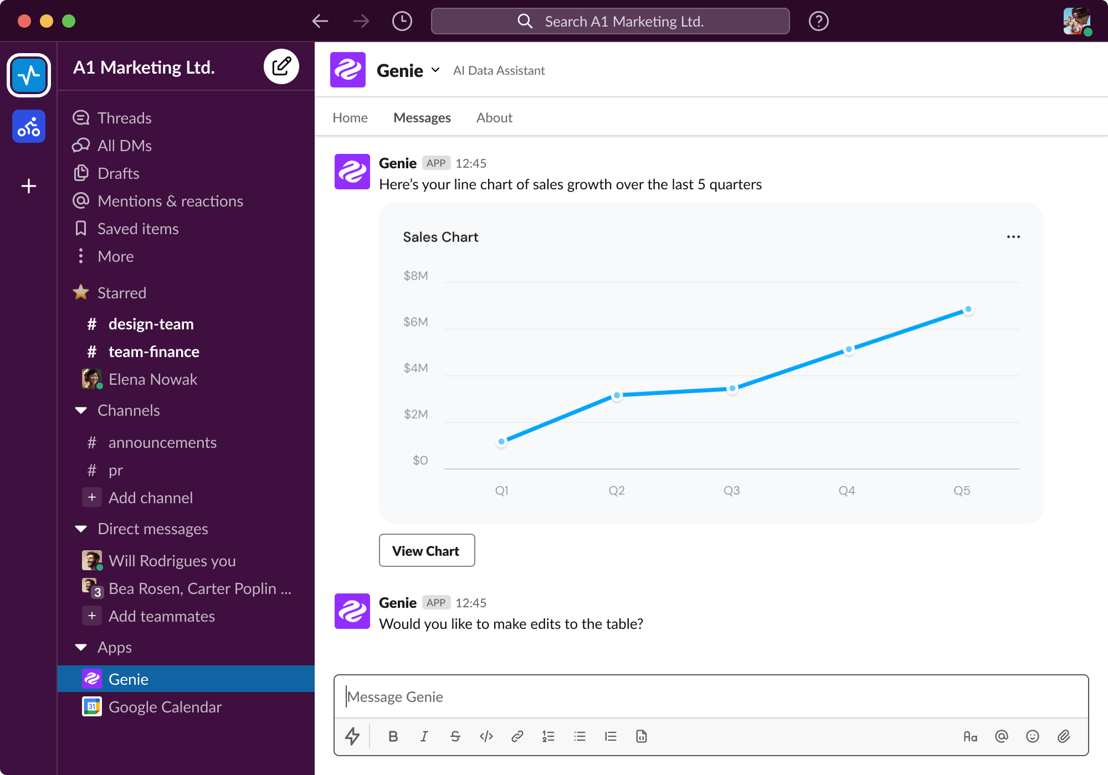Click the help question mark icon

(x=818, y=22)
